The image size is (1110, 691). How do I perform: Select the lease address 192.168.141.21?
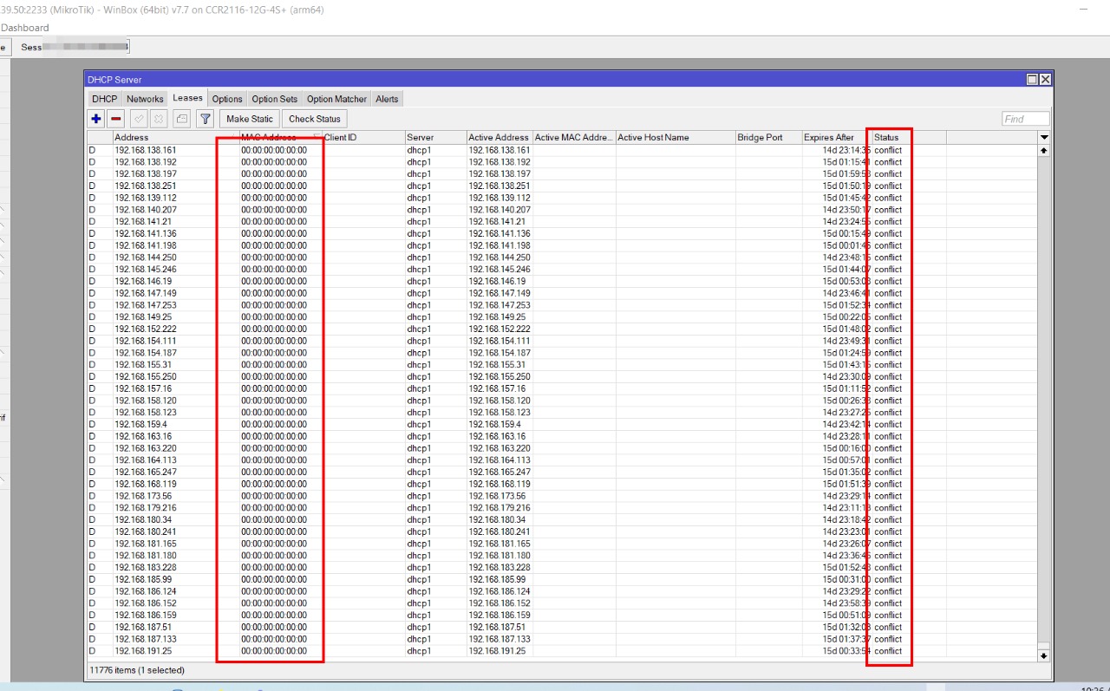click(142, 222)
